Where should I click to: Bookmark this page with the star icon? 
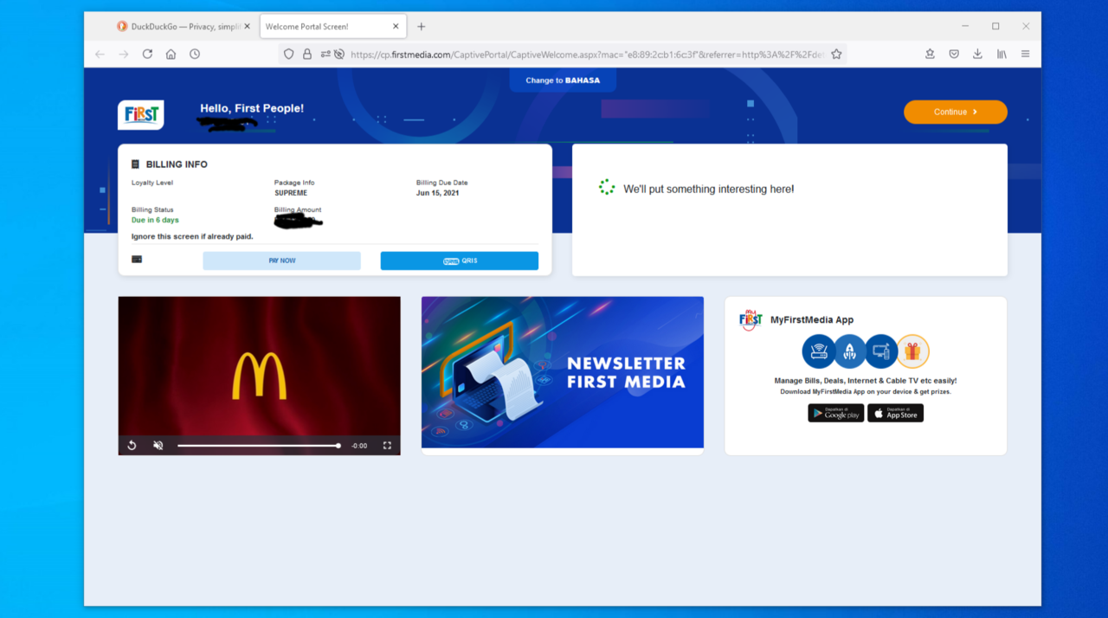pos(836,54)
